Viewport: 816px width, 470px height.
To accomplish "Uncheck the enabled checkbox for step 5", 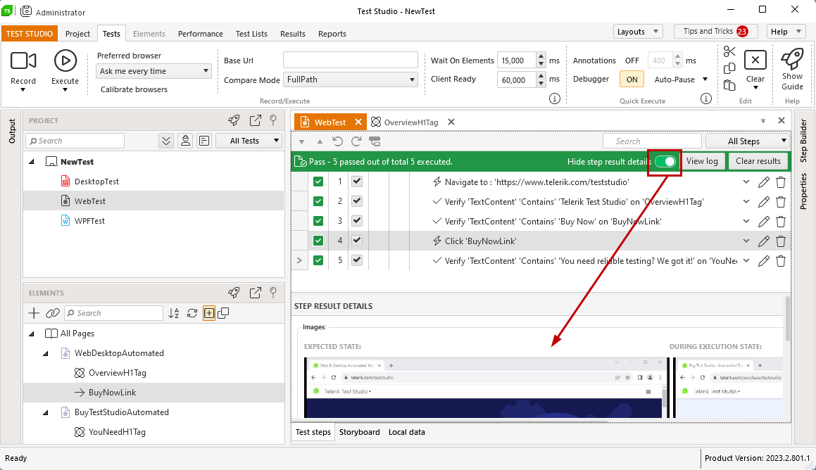I will 356,260.
